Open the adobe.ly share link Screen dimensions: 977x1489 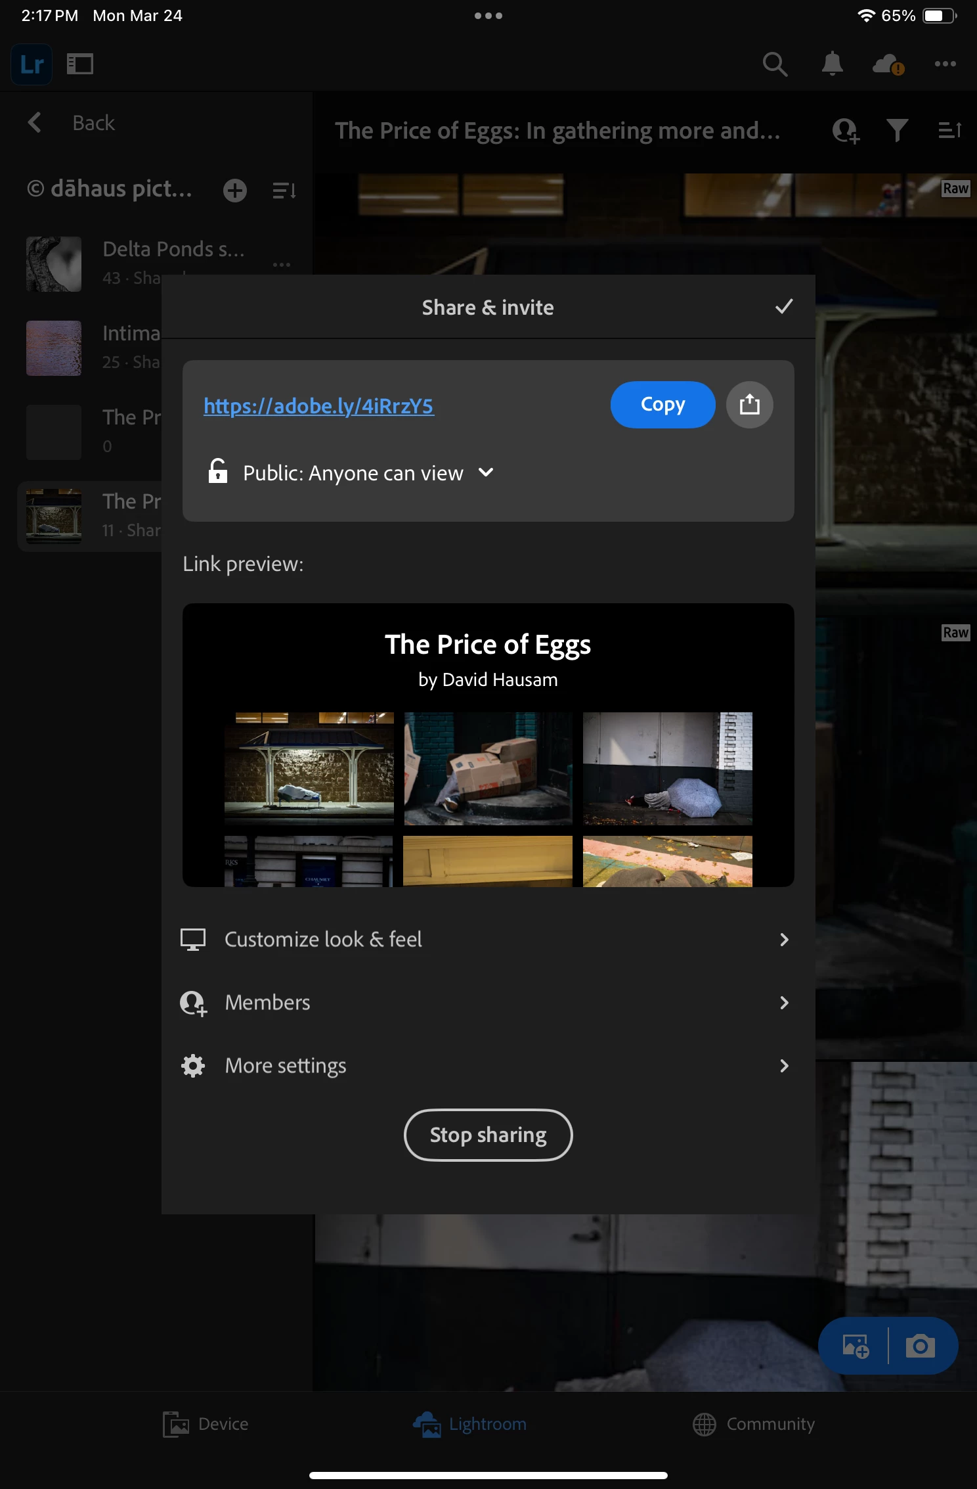pyautogui.click(x=318, y=406)
